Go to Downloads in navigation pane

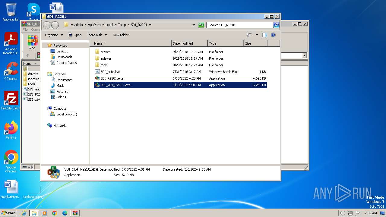tap(61, 57)
